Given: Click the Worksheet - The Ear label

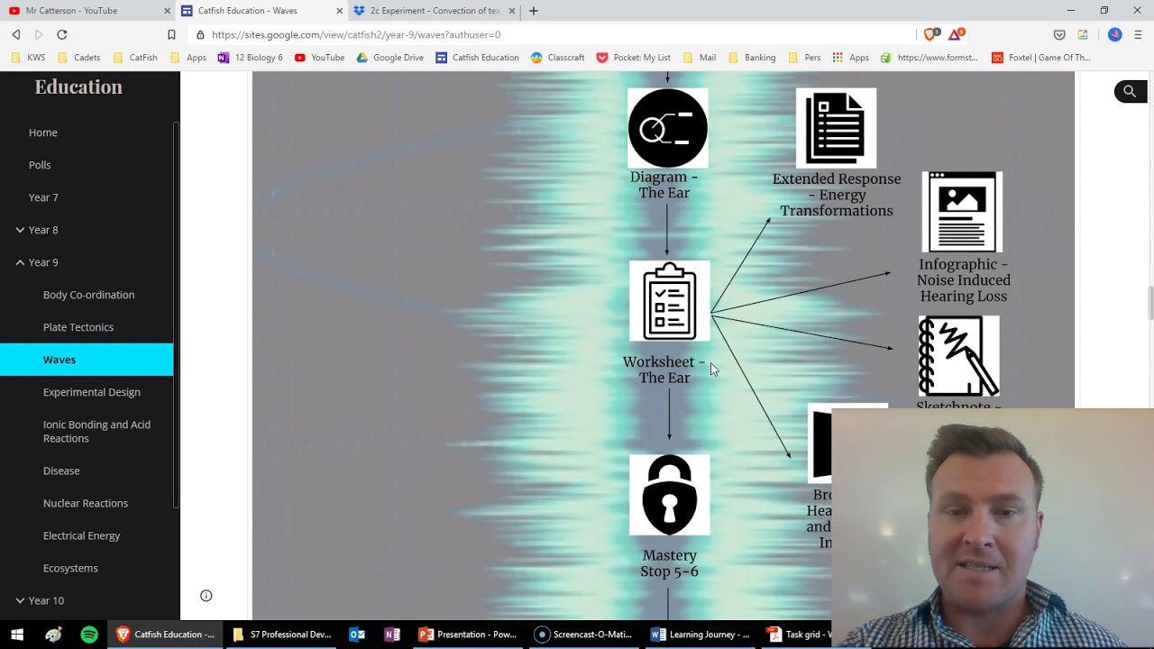Looking at the screenshot, I should [x=664, y=370].
